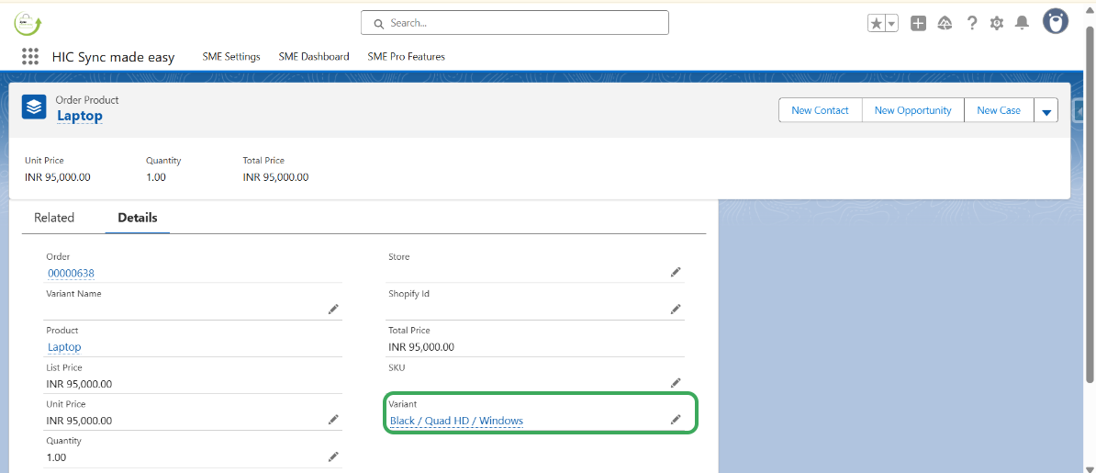Open user profile avatar
Viewport: 1096px width, 473px height.
coord(1056,22)
